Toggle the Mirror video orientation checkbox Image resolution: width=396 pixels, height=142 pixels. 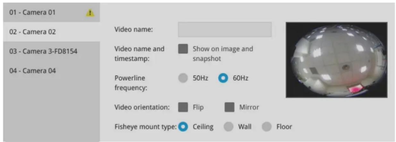coord(229,107)
